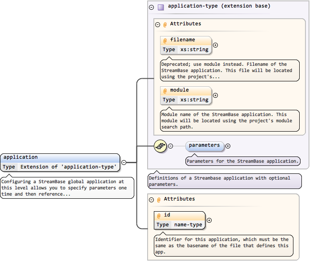Collapse the application-type extension base box
The height and width of the screenshot is (261, 317).
(152, 8)
